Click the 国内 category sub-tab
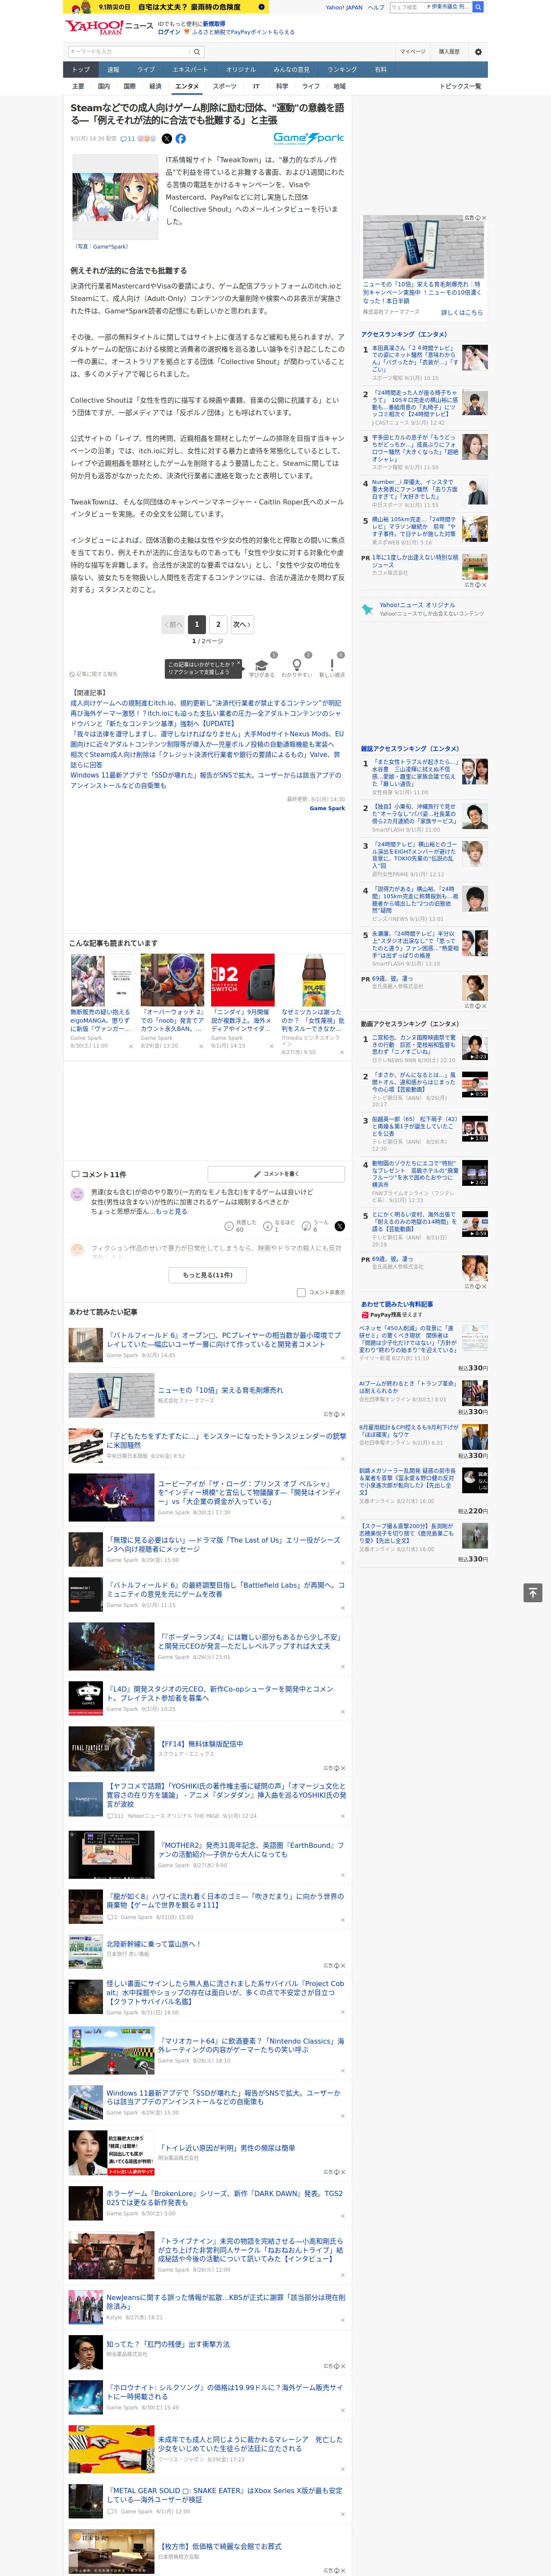The image size is (551, 2576). 103,86
